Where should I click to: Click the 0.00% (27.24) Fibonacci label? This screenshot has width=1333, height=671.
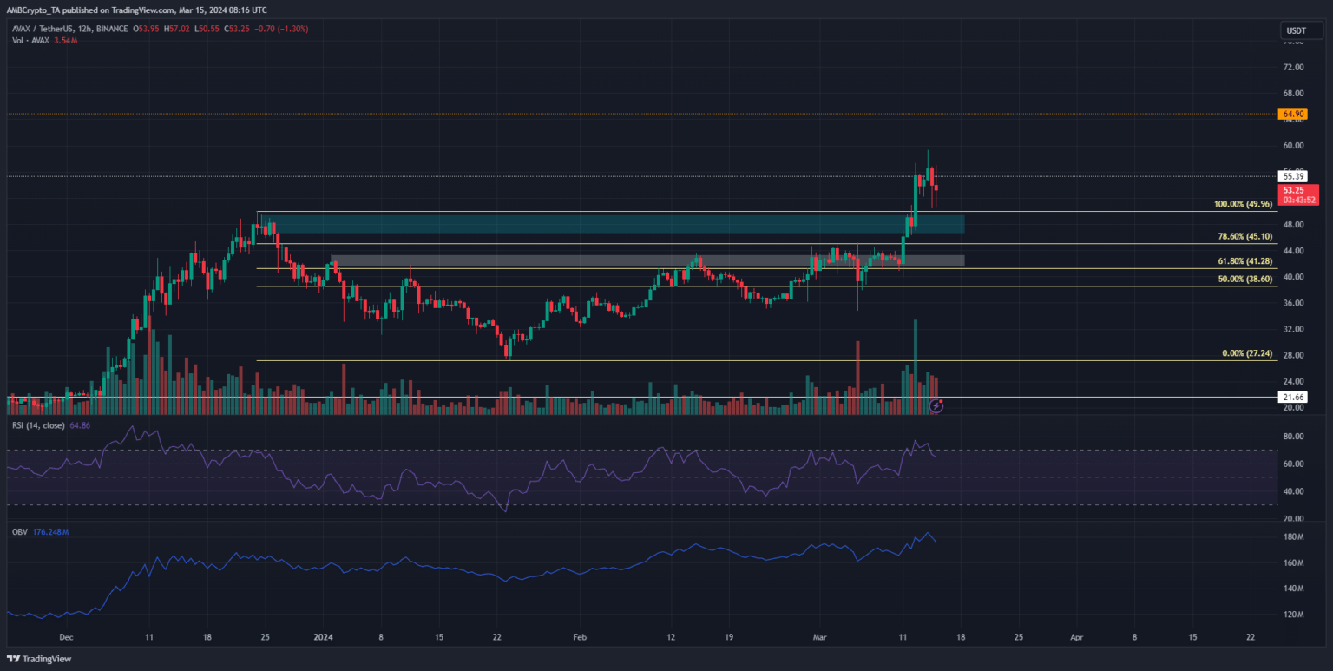(x=1249, y=353)
